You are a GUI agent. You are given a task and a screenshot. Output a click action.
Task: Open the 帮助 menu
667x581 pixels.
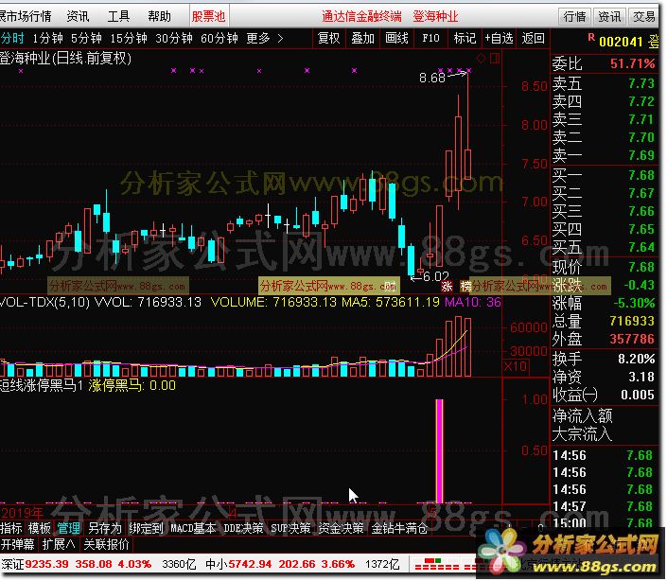point(160,17)
